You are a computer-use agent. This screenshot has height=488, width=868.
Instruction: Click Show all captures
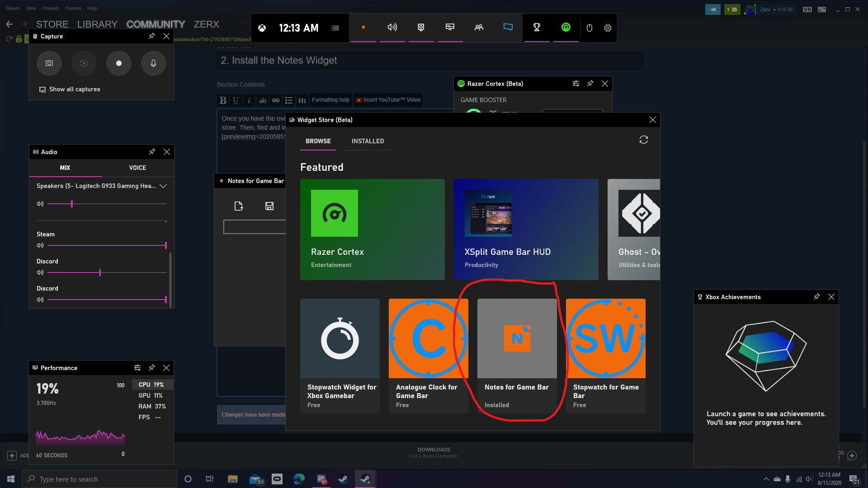click(x=74, y=89)
